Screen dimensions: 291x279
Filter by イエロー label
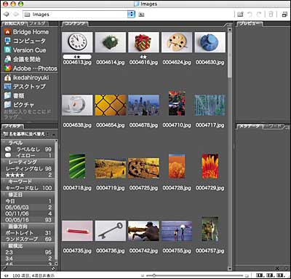click(x=28, y=155)
